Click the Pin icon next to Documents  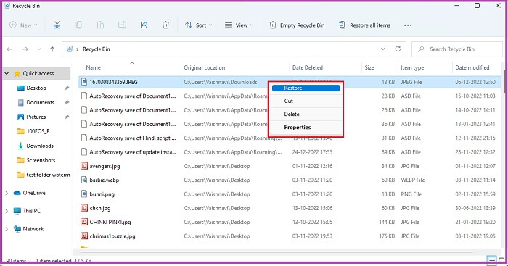tap(67, 103)
